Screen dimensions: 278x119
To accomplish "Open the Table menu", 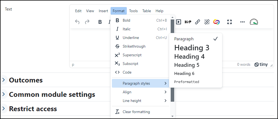I will tap(147, 11).
